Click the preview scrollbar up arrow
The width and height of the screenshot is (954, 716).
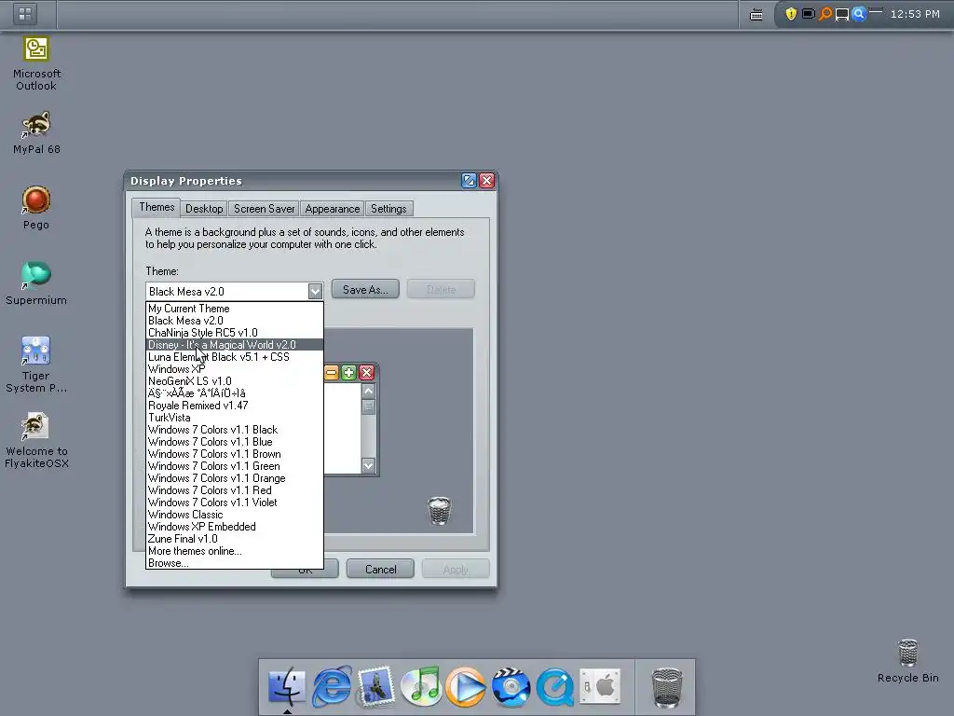368,391
